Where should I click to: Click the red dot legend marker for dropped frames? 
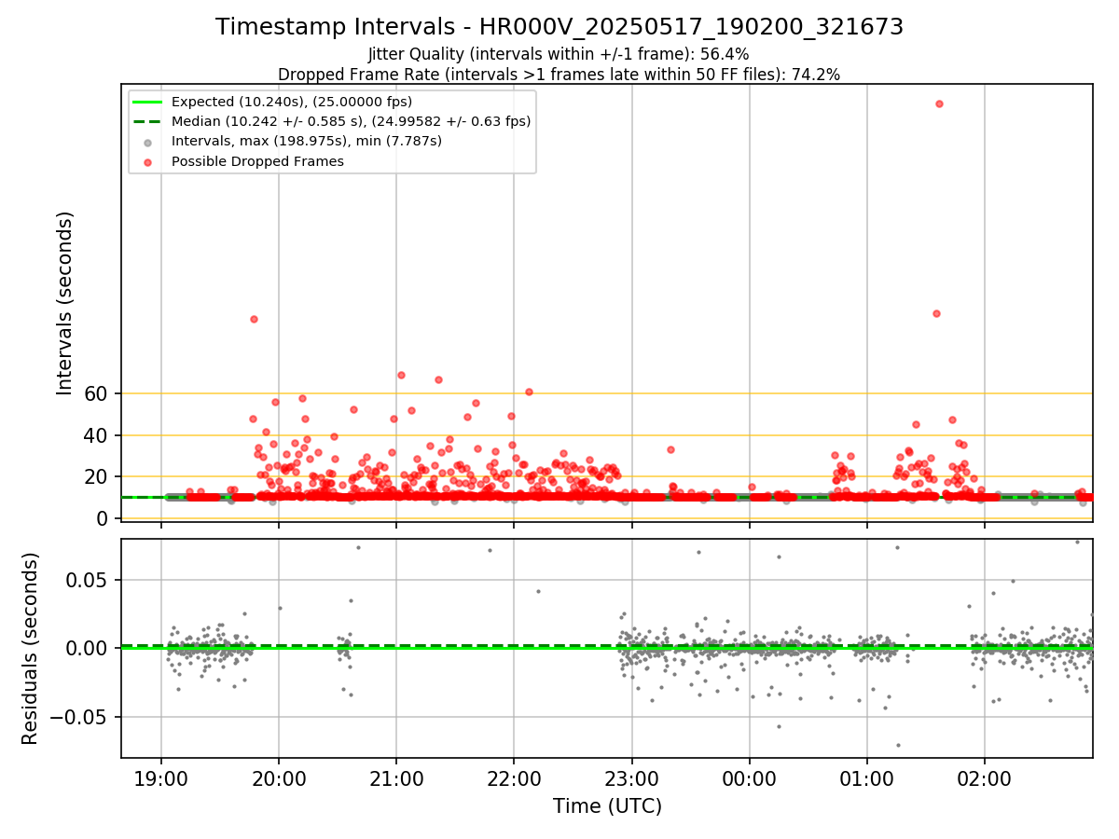click(147, 161)
